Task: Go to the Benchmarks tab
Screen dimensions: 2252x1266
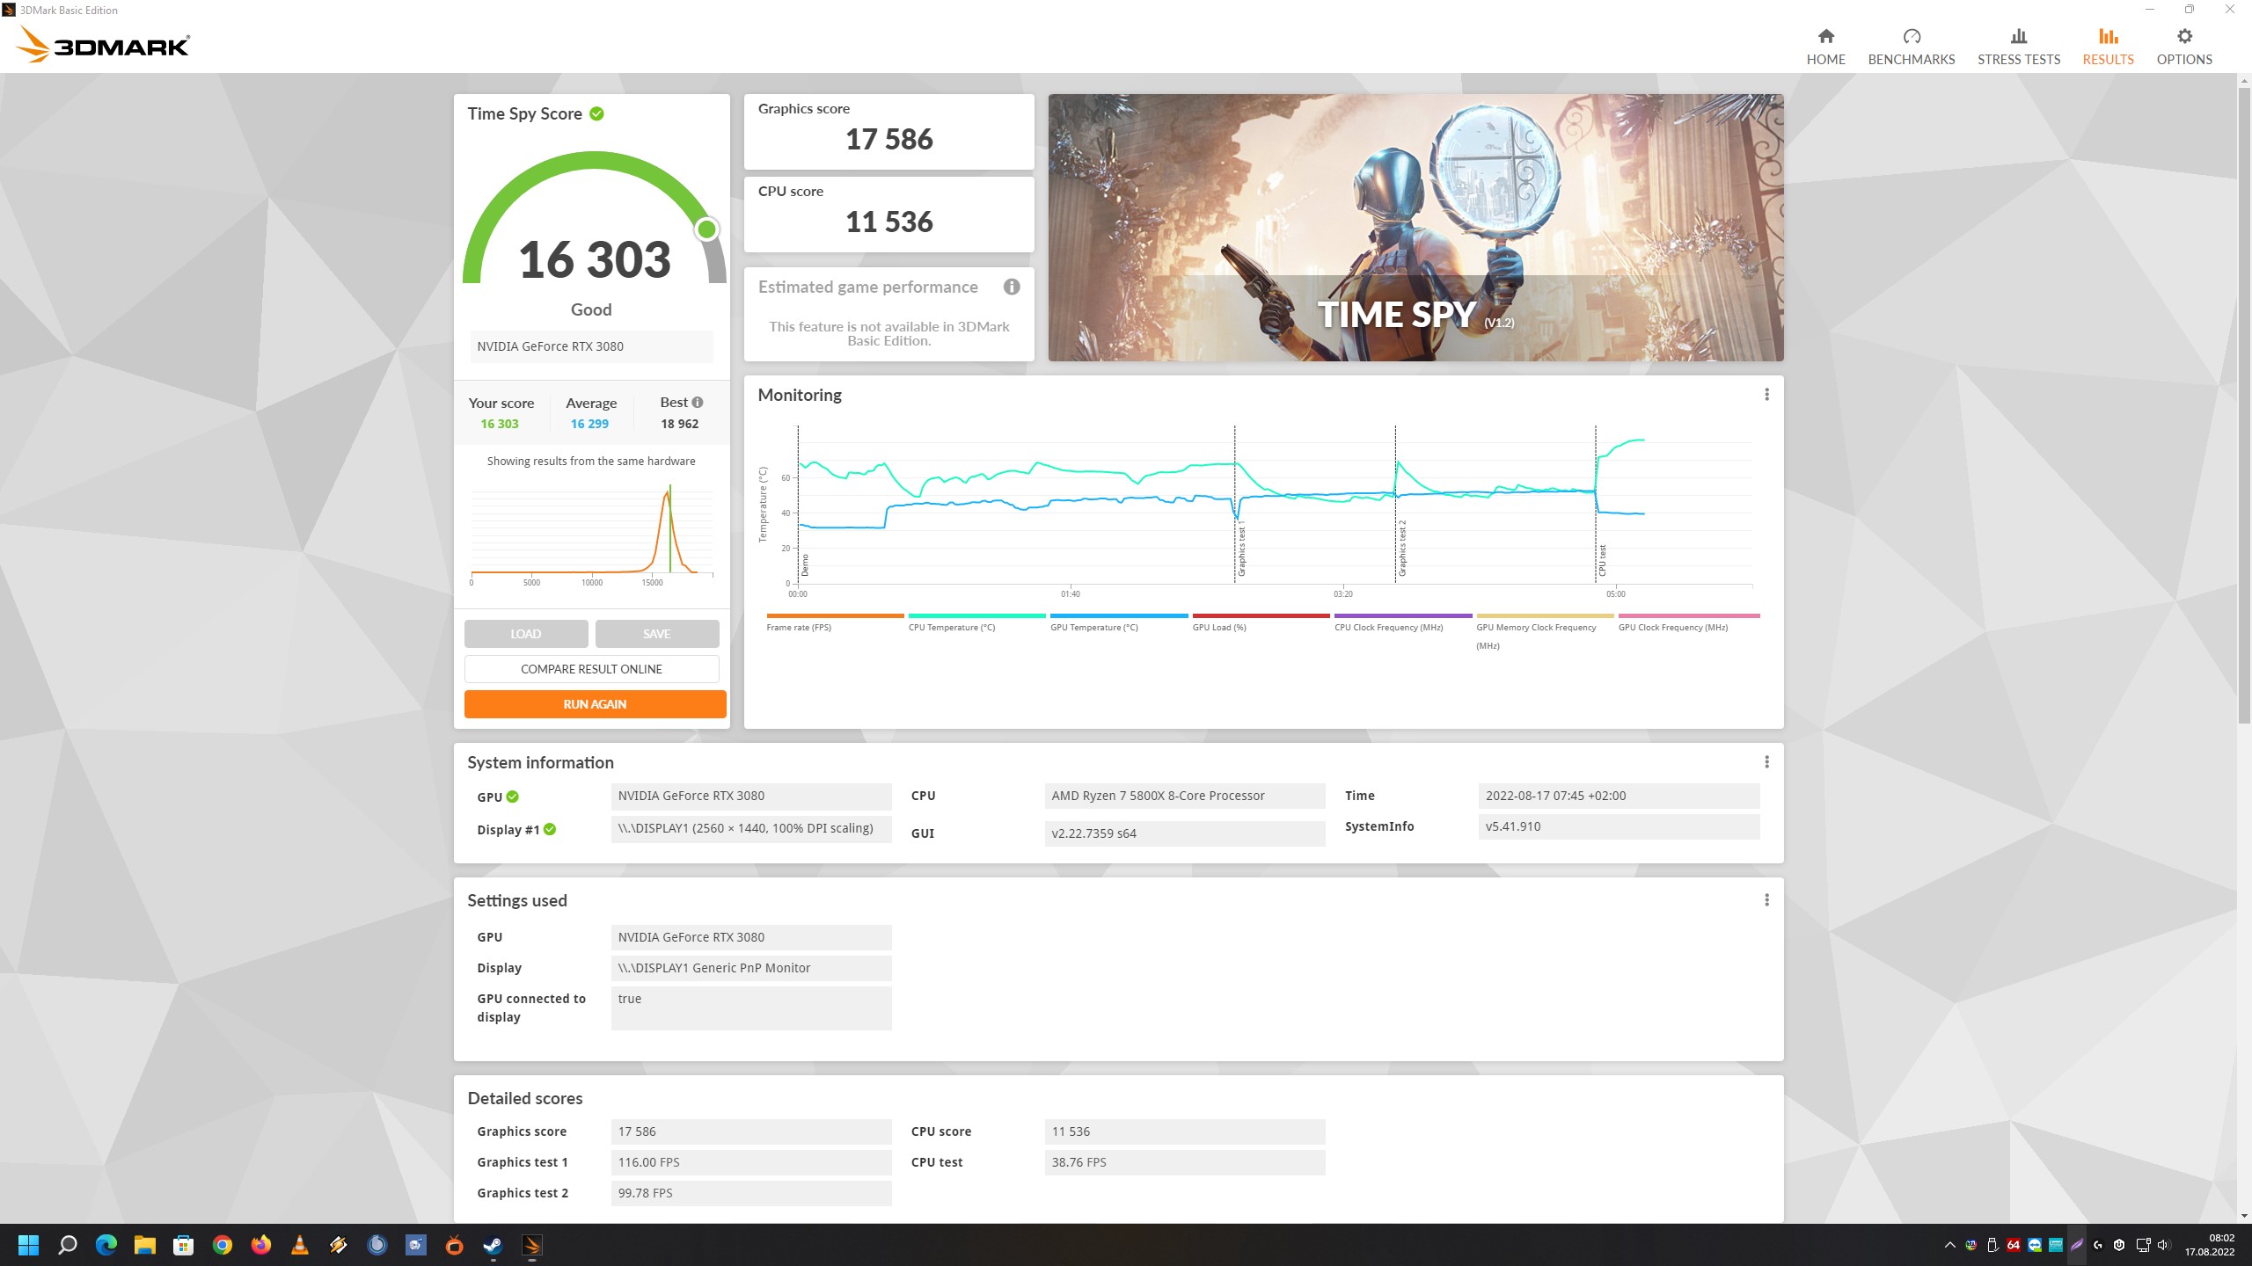Action: tap(1911, 46)
